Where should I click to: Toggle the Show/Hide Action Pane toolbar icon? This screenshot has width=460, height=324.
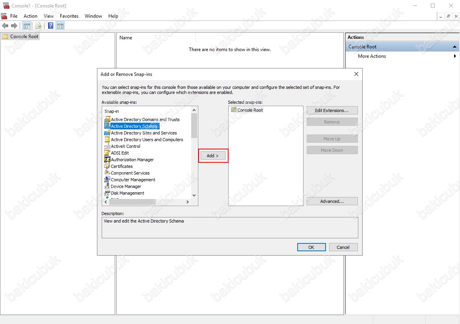pyautogui.click(x=60, y=26)
